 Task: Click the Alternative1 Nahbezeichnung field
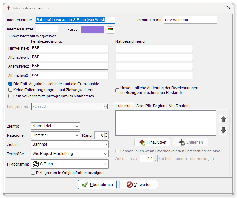[x=154, y=57]
